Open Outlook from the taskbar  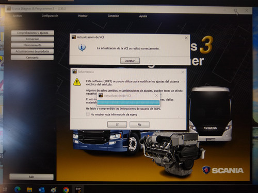pos(42,190)
